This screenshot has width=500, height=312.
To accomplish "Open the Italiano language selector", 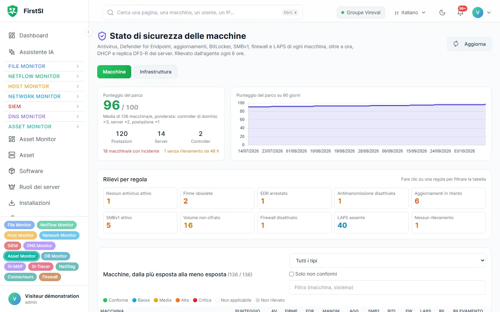I will (x=410, y=12).
